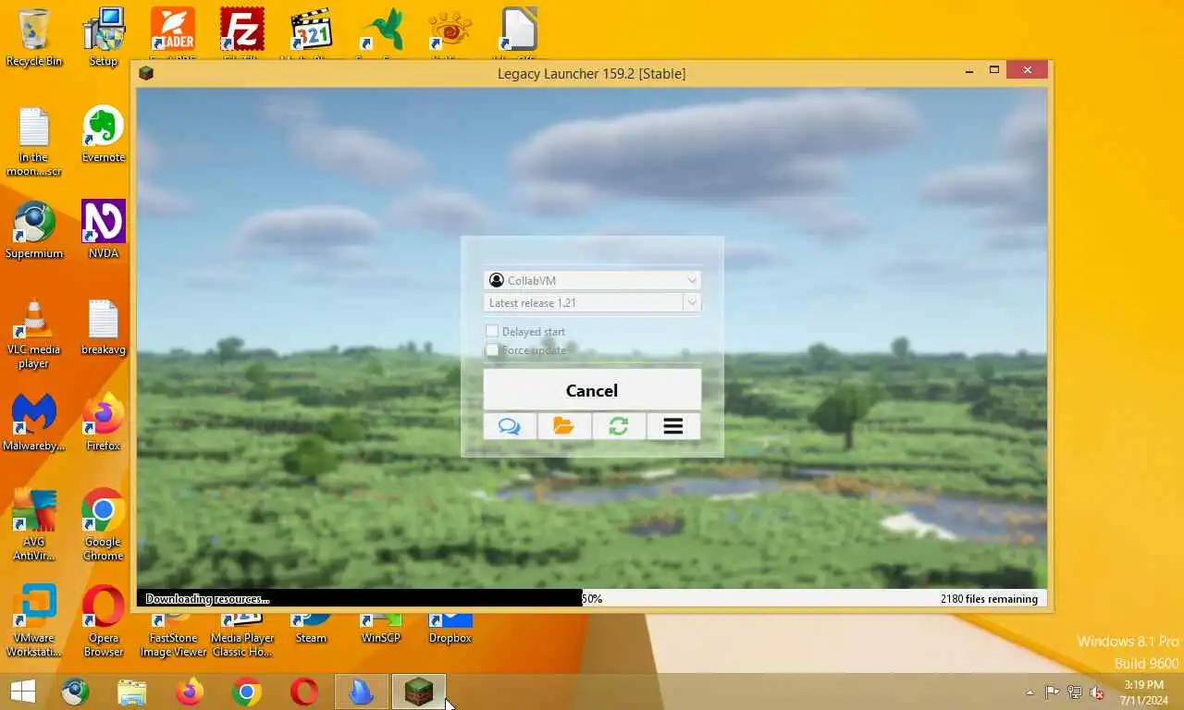Open FastStone Image Viewer desktop shortcut
The image size is (1184, 710).
pos(173,635)
